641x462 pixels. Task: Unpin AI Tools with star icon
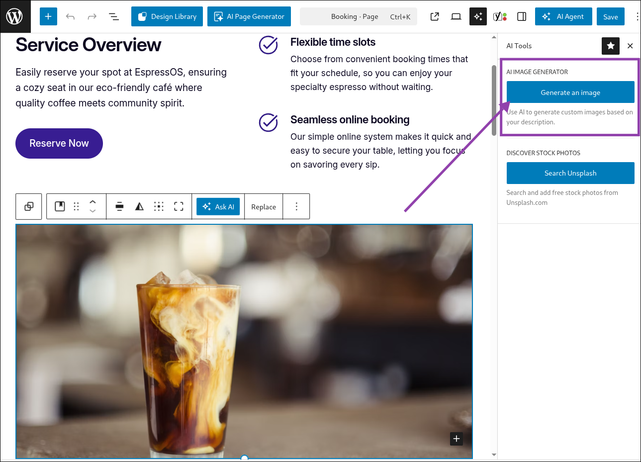click(611, 46)
